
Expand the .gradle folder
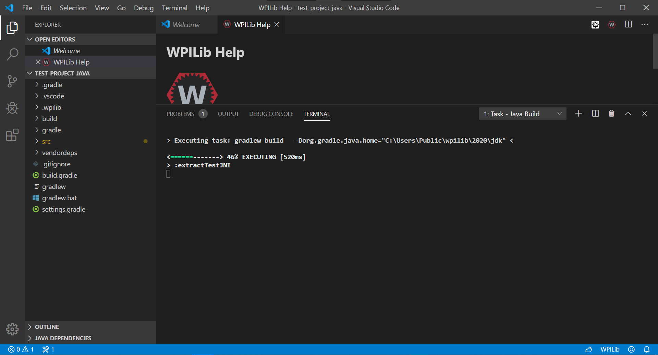coord(90,85)
